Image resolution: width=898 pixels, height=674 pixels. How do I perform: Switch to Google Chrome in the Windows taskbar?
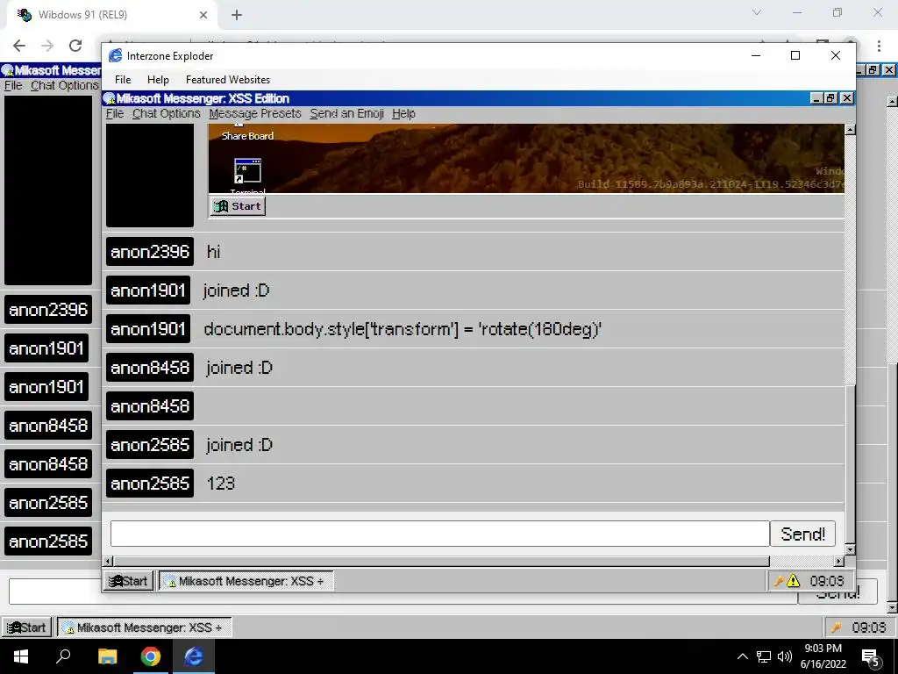[151, 656]
